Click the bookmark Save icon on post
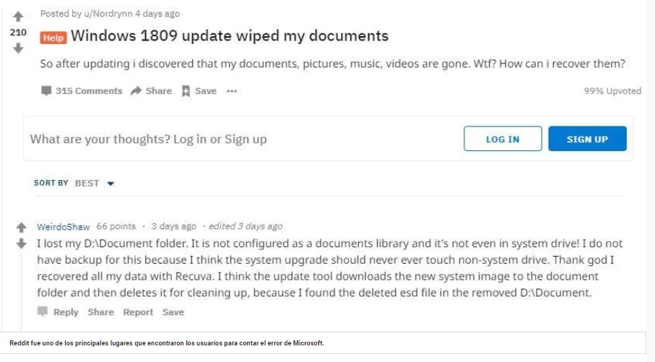The height and width of the screenshot is (362, 655). click(x=186, y=91)
